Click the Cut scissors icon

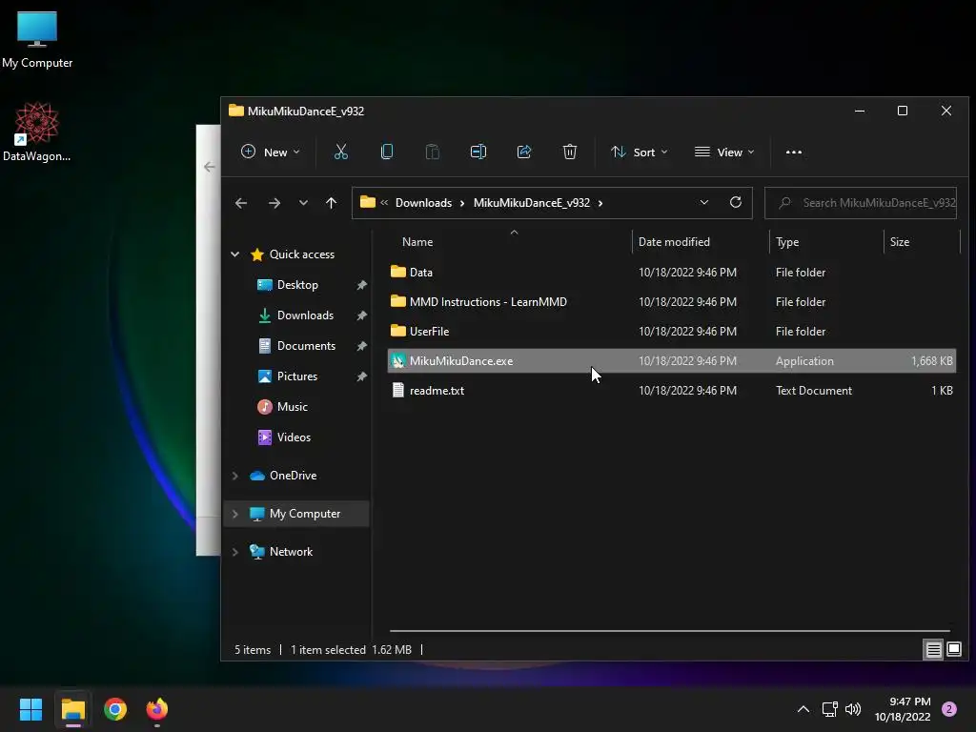point(340,152)
